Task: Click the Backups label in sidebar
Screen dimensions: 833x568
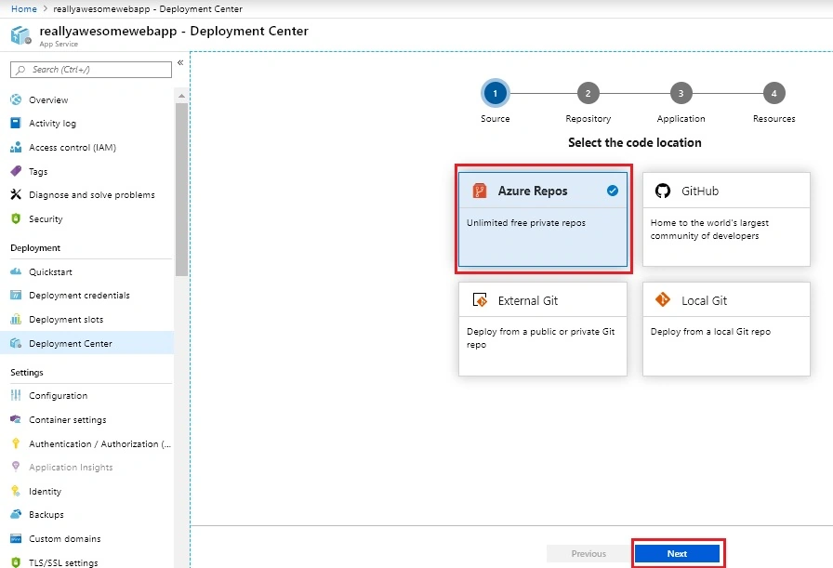Action: [46, 514]
